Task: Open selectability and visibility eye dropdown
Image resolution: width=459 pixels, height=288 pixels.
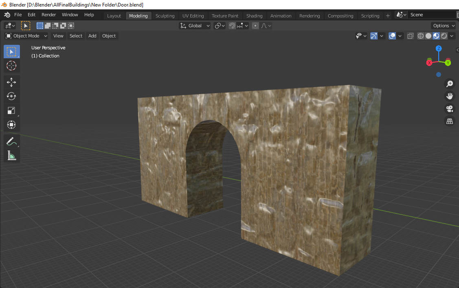Action: click(x=361, y=36)
